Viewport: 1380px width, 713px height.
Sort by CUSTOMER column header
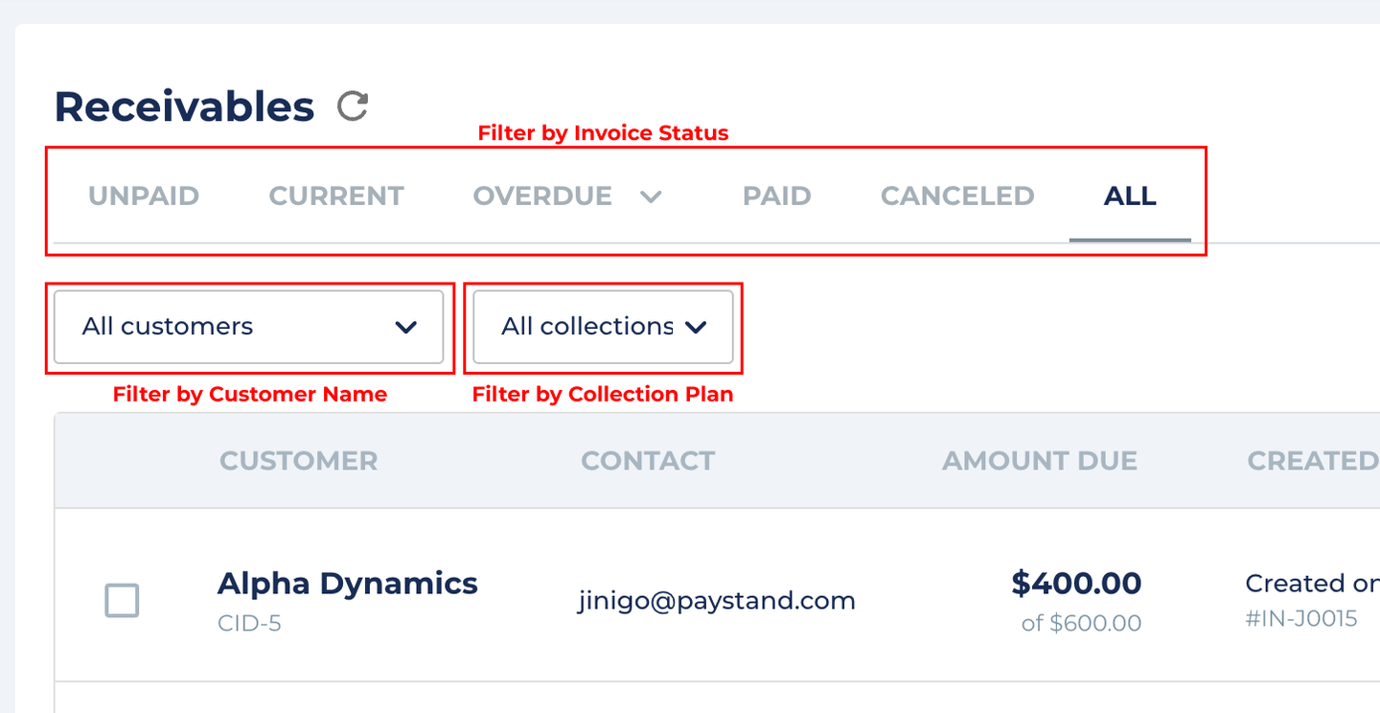tap(299, 461)
